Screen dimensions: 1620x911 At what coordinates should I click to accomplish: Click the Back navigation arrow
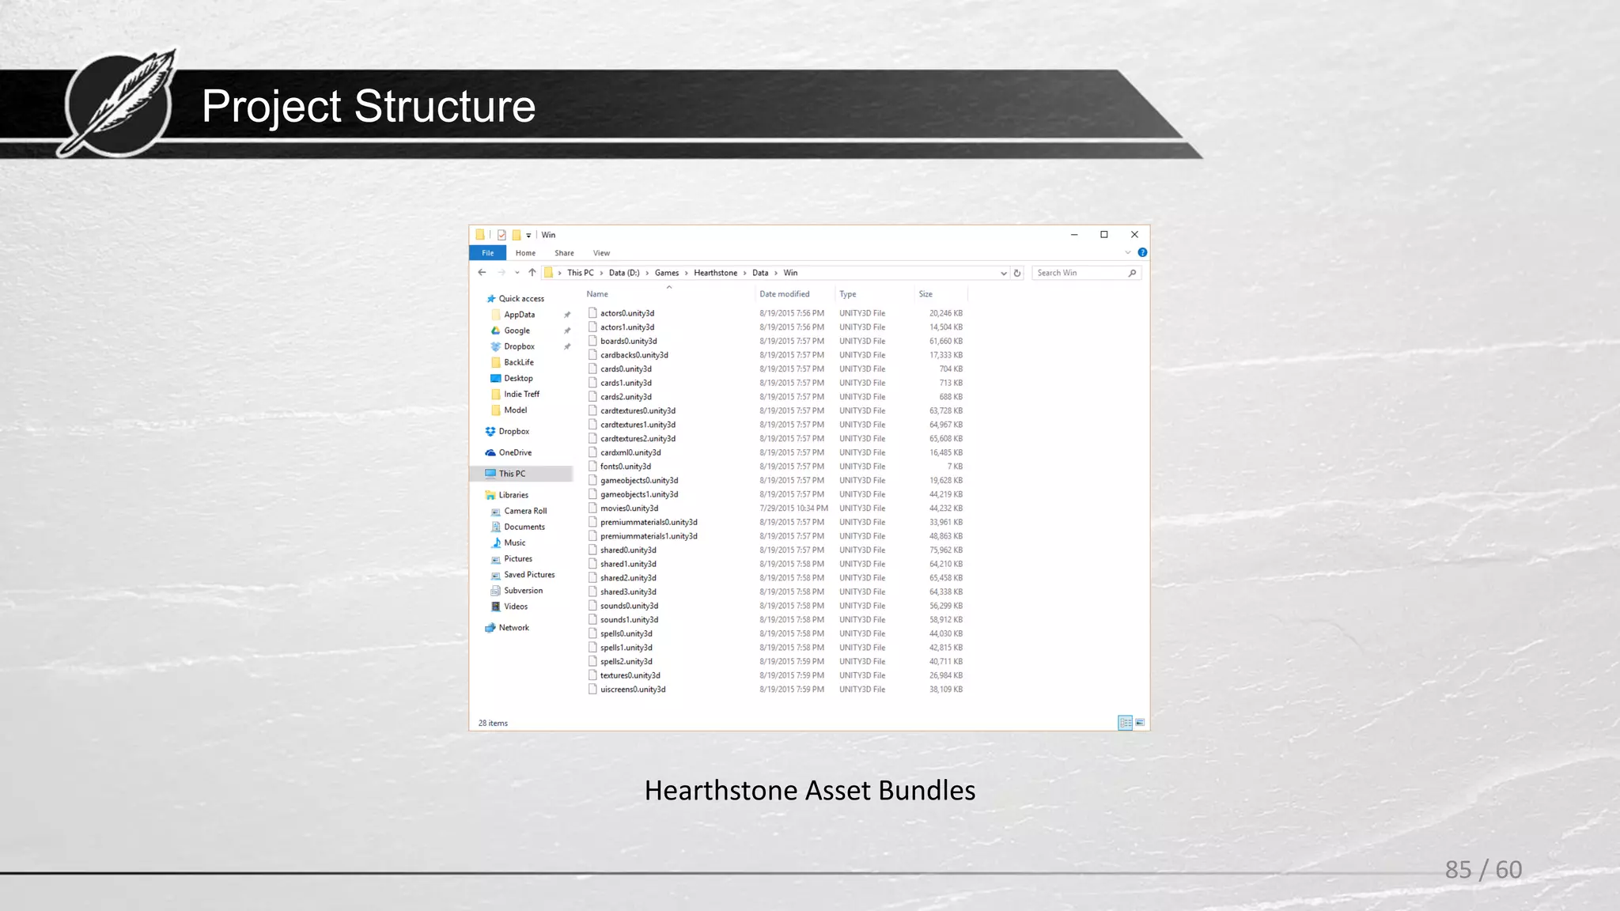click(x=482, y=273)
